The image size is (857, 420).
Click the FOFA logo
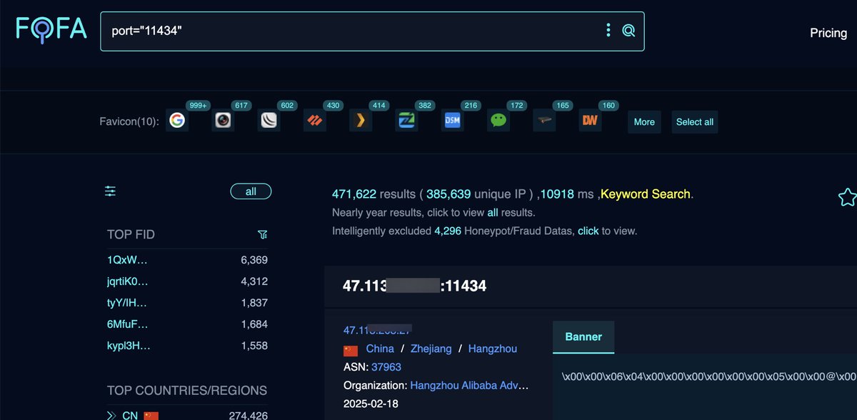(51, 30)
